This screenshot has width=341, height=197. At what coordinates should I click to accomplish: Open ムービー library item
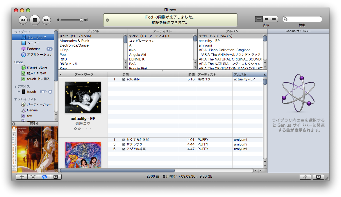[x=33, y=43]
